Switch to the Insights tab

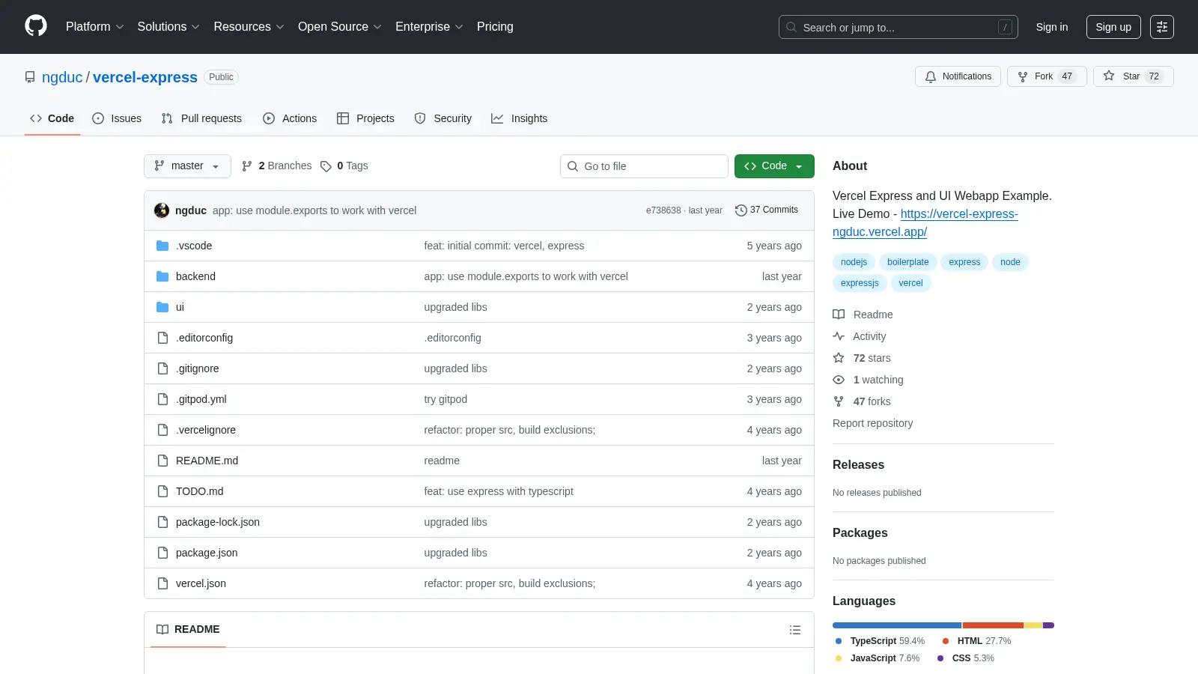tap(520, 118)
